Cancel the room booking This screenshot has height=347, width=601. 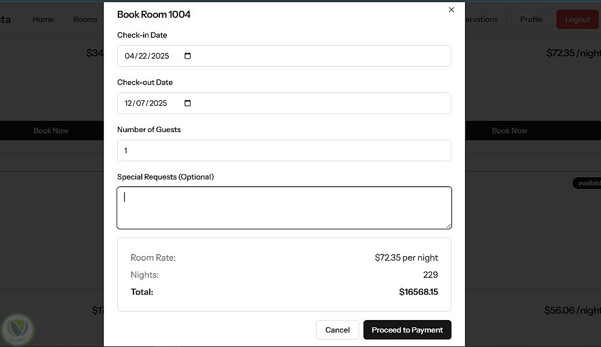pos(337,330)
